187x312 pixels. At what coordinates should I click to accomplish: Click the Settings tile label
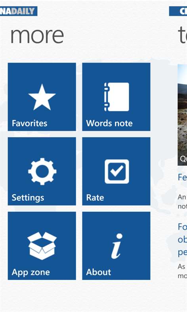(x=28, y=198)
